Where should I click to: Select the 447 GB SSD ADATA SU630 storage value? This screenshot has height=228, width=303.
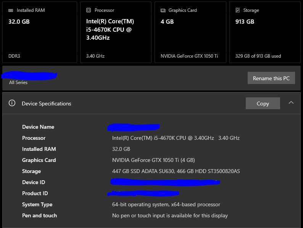click(176, 171)
